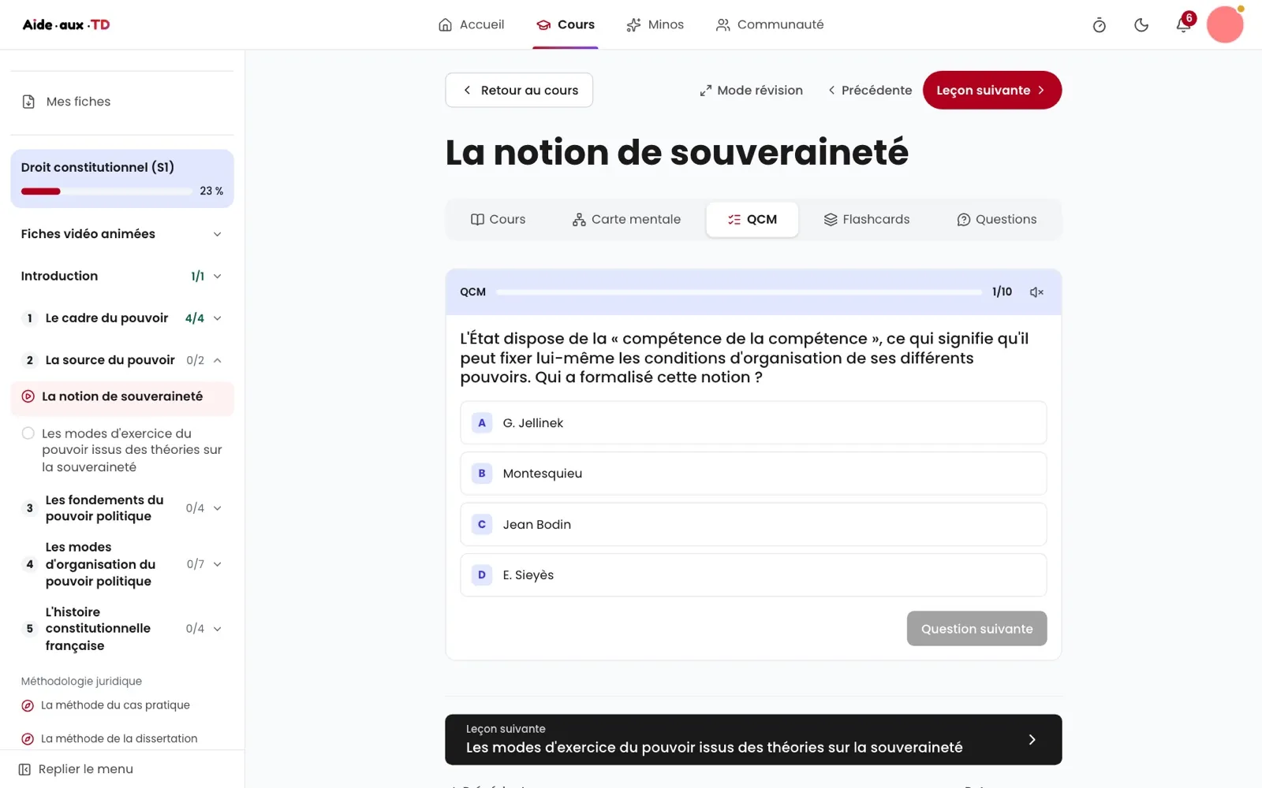Image resolution: width=1262 pixels, height=788 pixels.
Task: Open Cours in top navigation
Action: coord(566,25)
